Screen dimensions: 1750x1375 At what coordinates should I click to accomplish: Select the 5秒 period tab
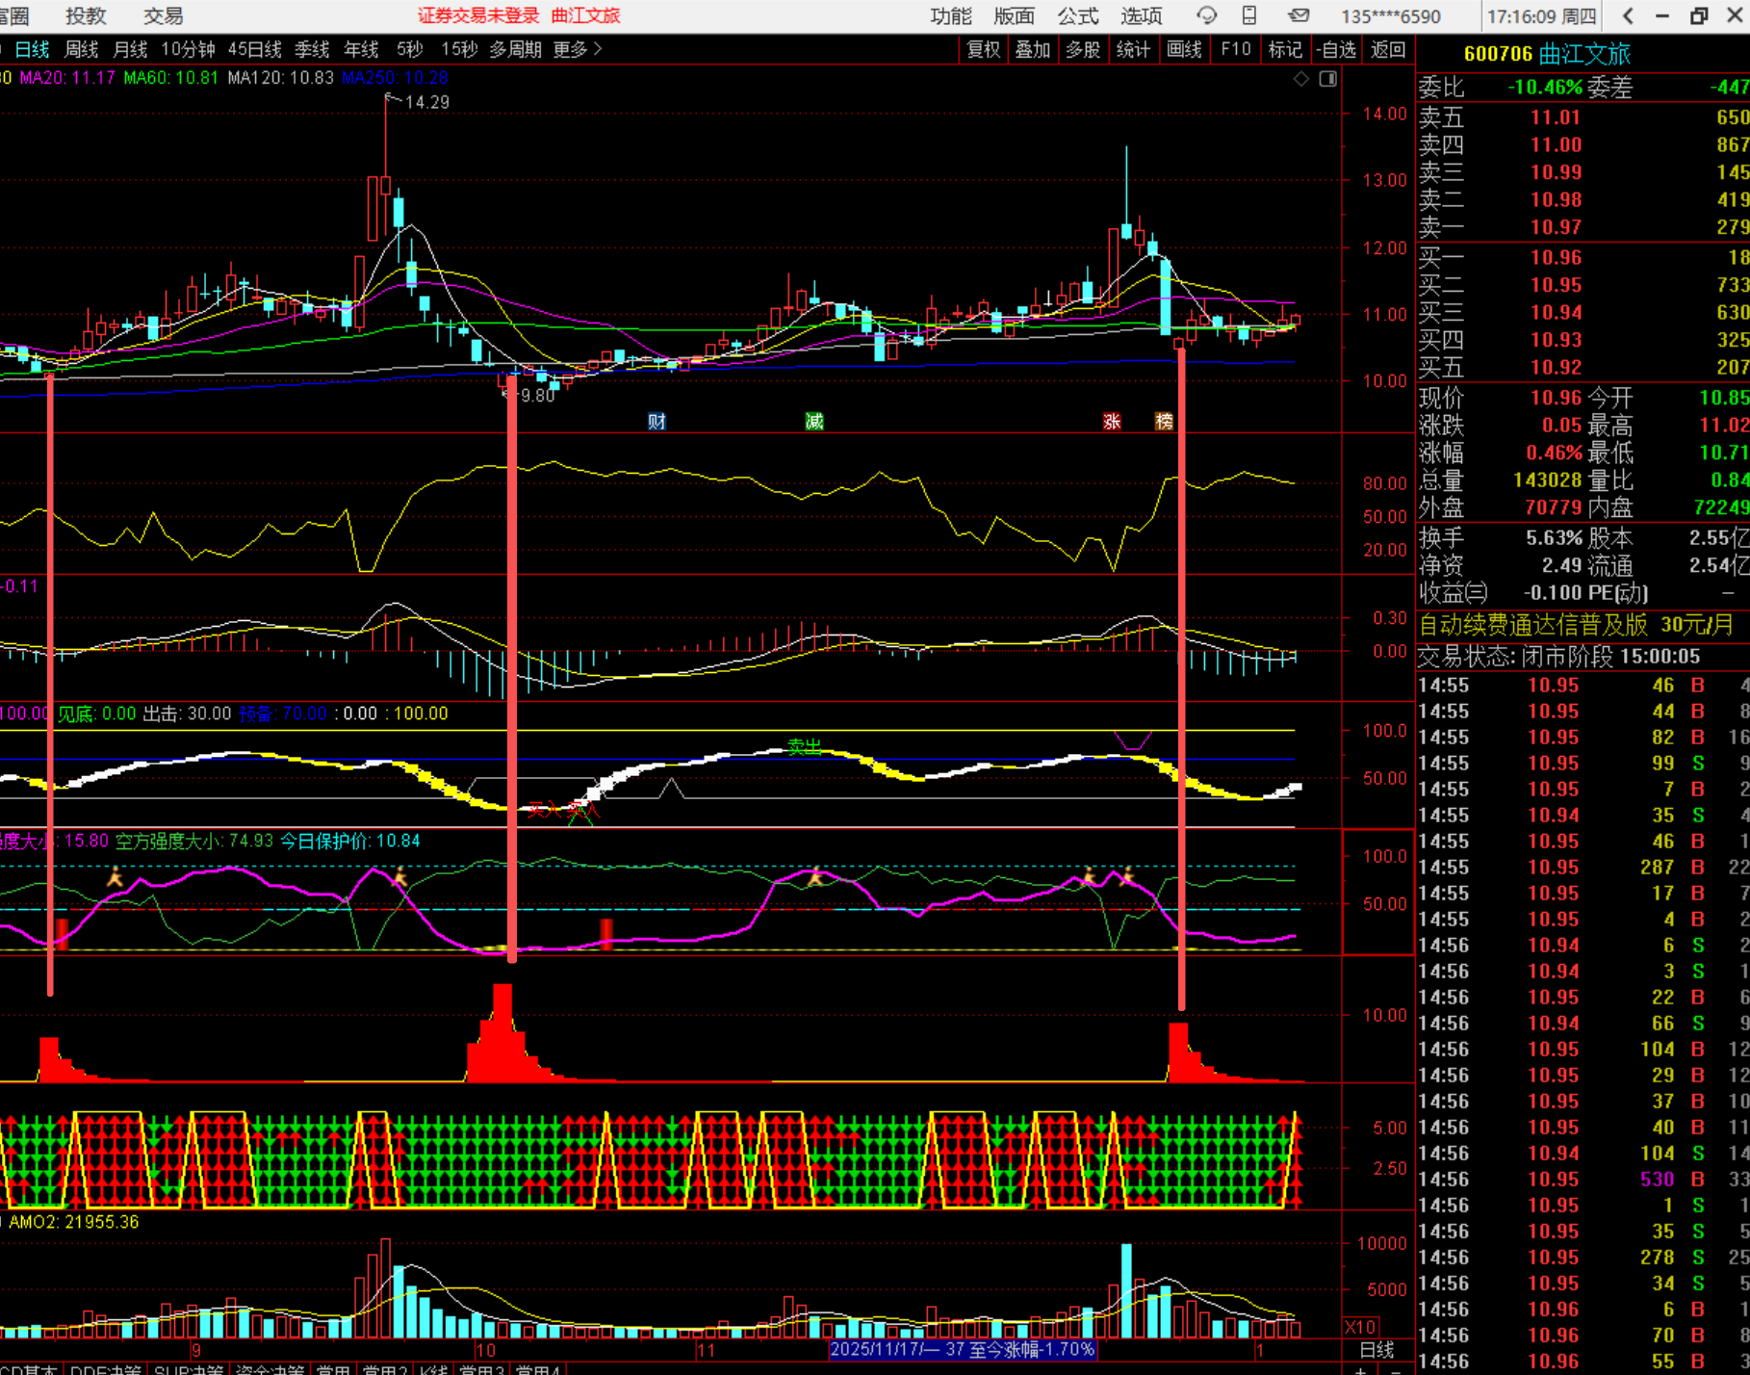coord(410,49)
